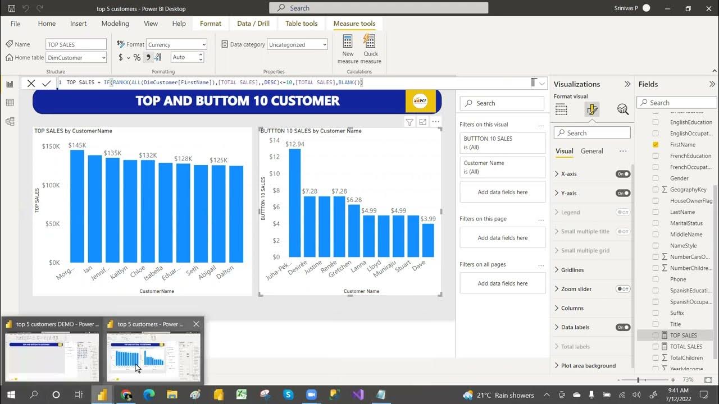Open the Customer Name filter card
719x404 pixels.
(x=503, y=167)
